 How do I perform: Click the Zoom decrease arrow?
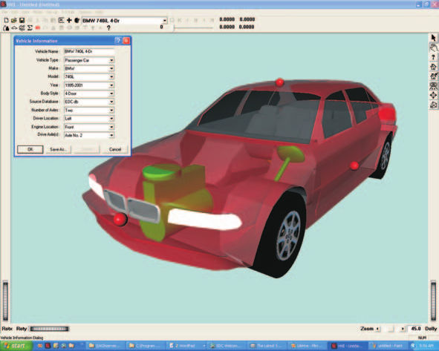point(377,329)
